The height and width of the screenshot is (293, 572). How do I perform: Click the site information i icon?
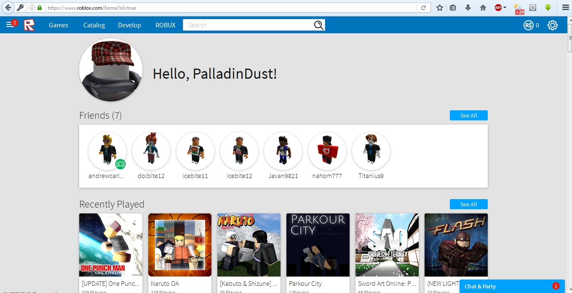pos(32,8)
